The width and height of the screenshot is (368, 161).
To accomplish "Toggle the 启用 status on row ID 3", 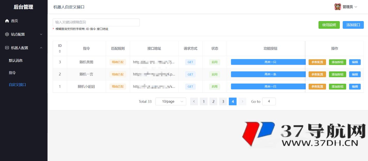I will click(214, 62).
